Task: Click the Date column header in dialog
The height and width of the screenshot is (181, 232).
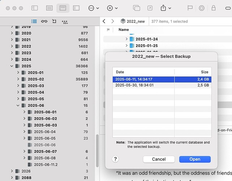Action: click(143, 72)
